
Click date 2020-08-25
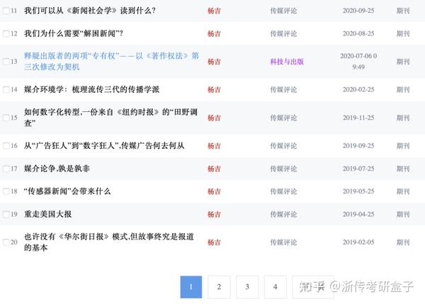click(358, 33)
